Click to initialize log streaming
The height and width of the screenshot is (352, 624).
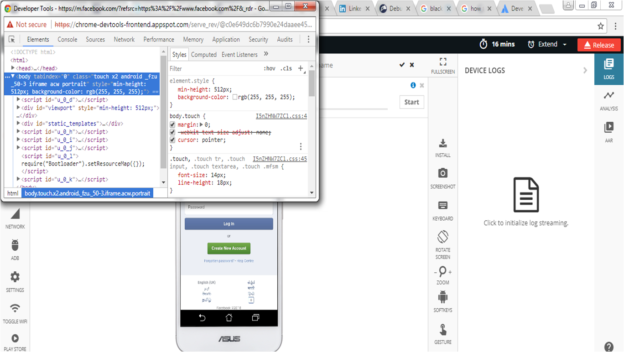526,223
